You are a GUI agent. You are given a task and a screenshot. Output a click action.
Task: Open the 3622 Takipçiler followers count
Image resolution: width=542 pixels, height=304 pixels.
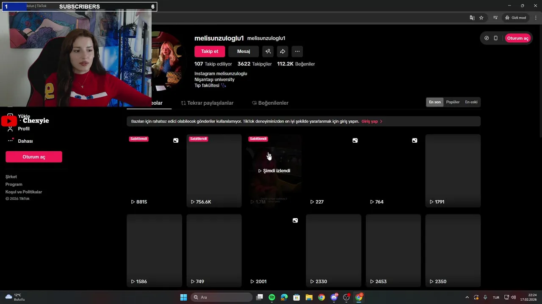(x=254, y=64)
